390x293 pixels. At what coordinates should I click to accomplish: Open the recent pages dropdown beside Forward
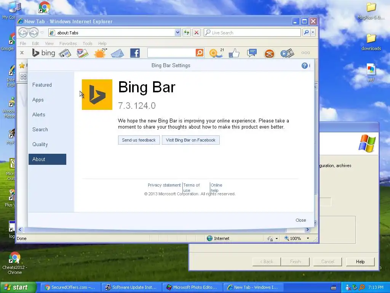click(x=42, y=33)
